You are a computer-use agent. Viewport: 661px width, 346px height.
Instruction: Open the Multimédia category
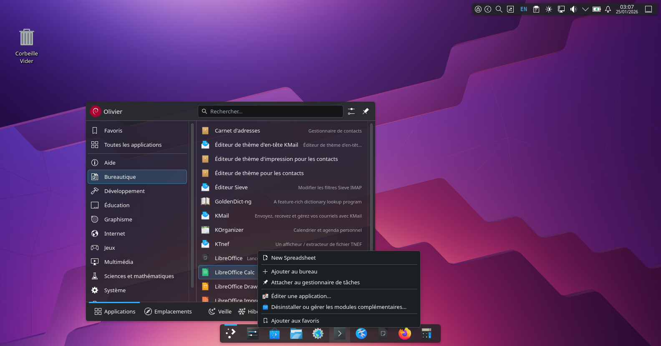(x=137, y=262)
